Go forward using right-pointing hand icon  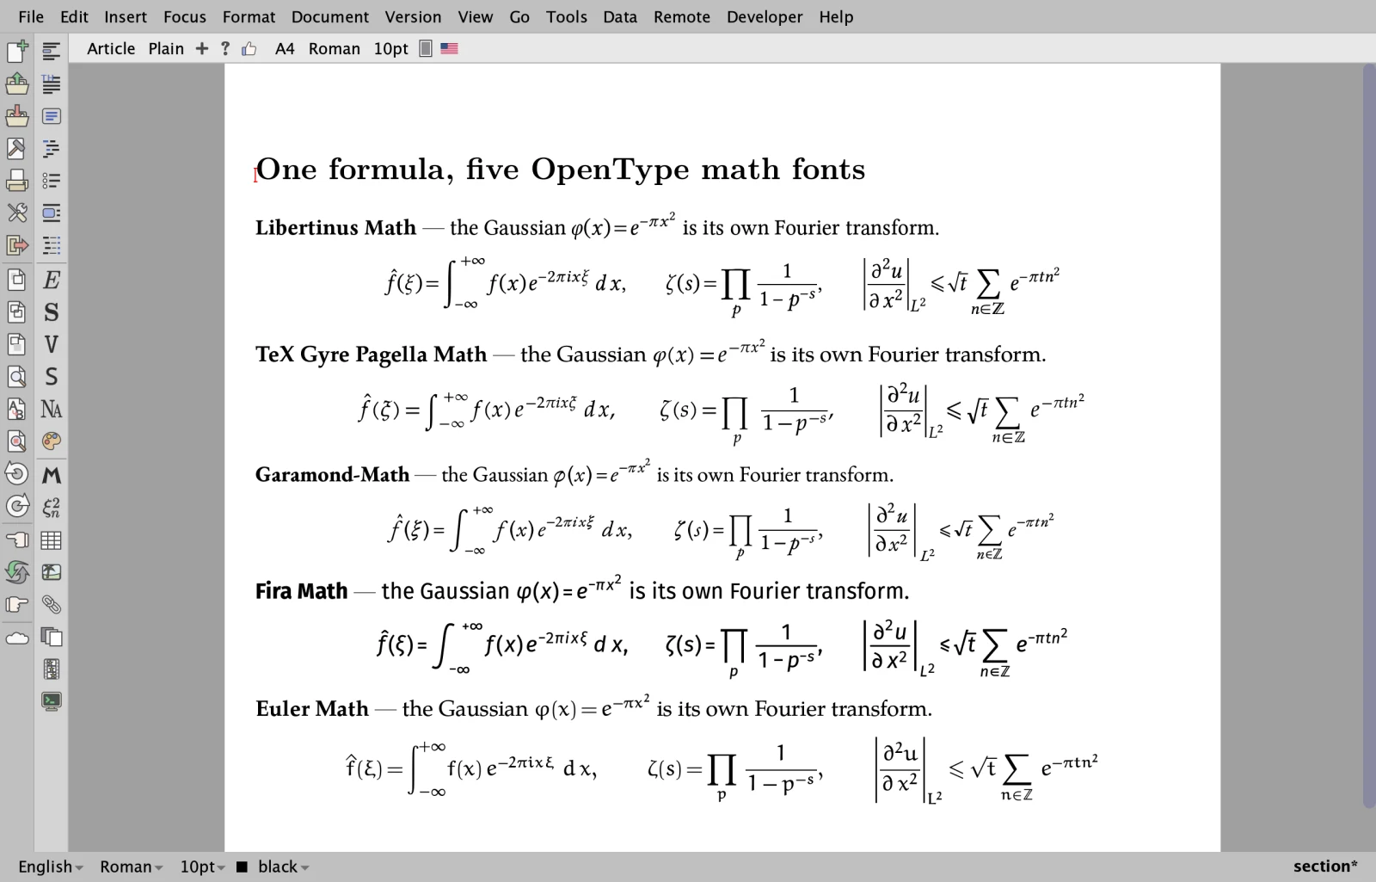point(16,605)
